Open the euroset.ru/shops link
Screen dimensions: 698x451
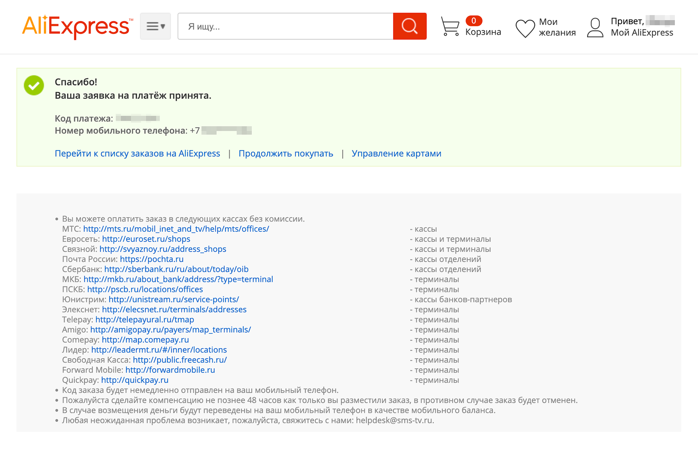[x=146, y=239]
